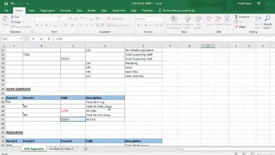
Task: Expand the Copy dropdown arrow
Action: tap(23, 22)
